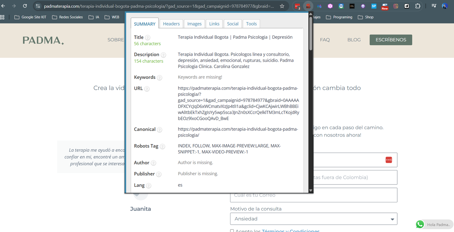454x232 pixels.
Task: Open the FAQ navigation link
Action: click(325, 40)
